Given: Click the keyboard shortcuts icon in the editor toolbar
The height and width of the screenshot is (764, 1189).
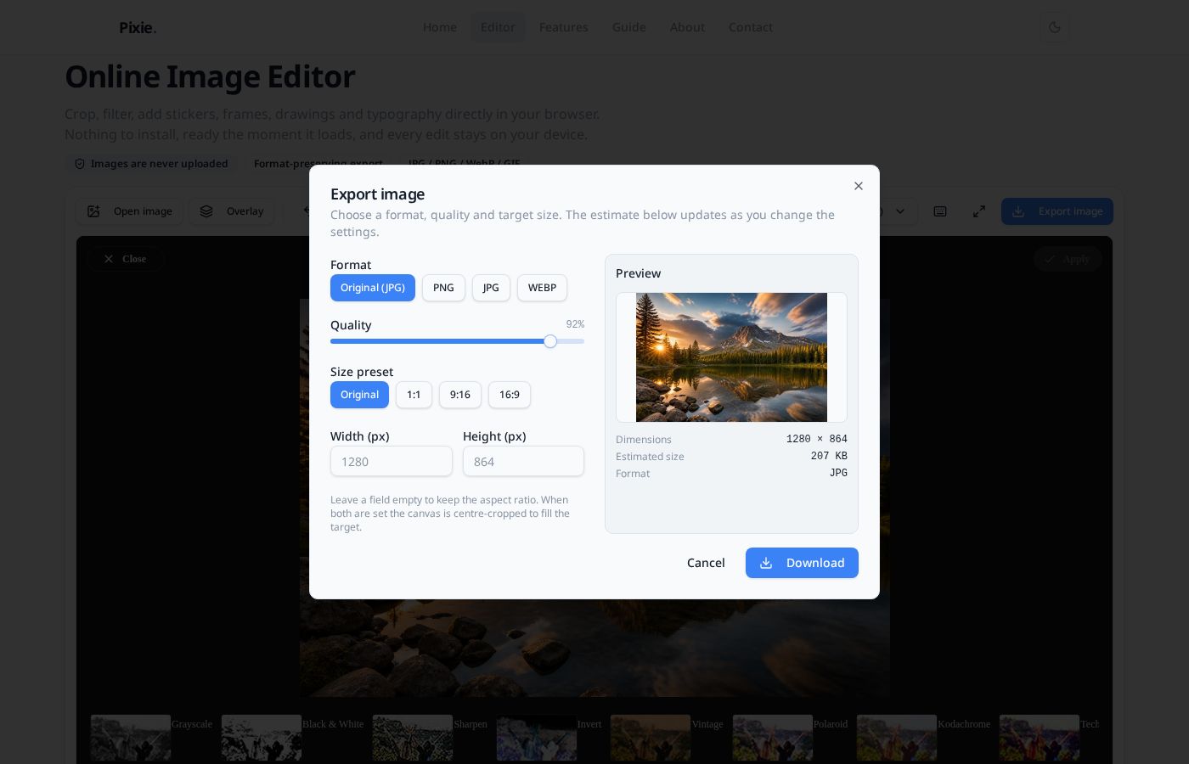Looking at the screenshot, I should click(x=940, y=211).
